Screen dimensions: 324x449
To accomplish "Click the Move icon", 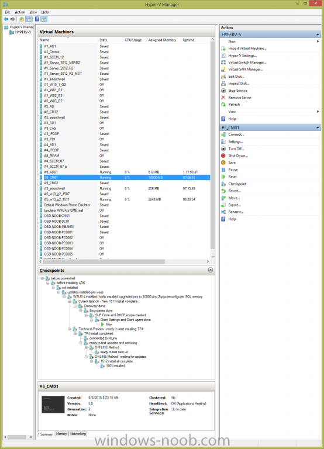I will pyautogui.click(x=223, y=198).
